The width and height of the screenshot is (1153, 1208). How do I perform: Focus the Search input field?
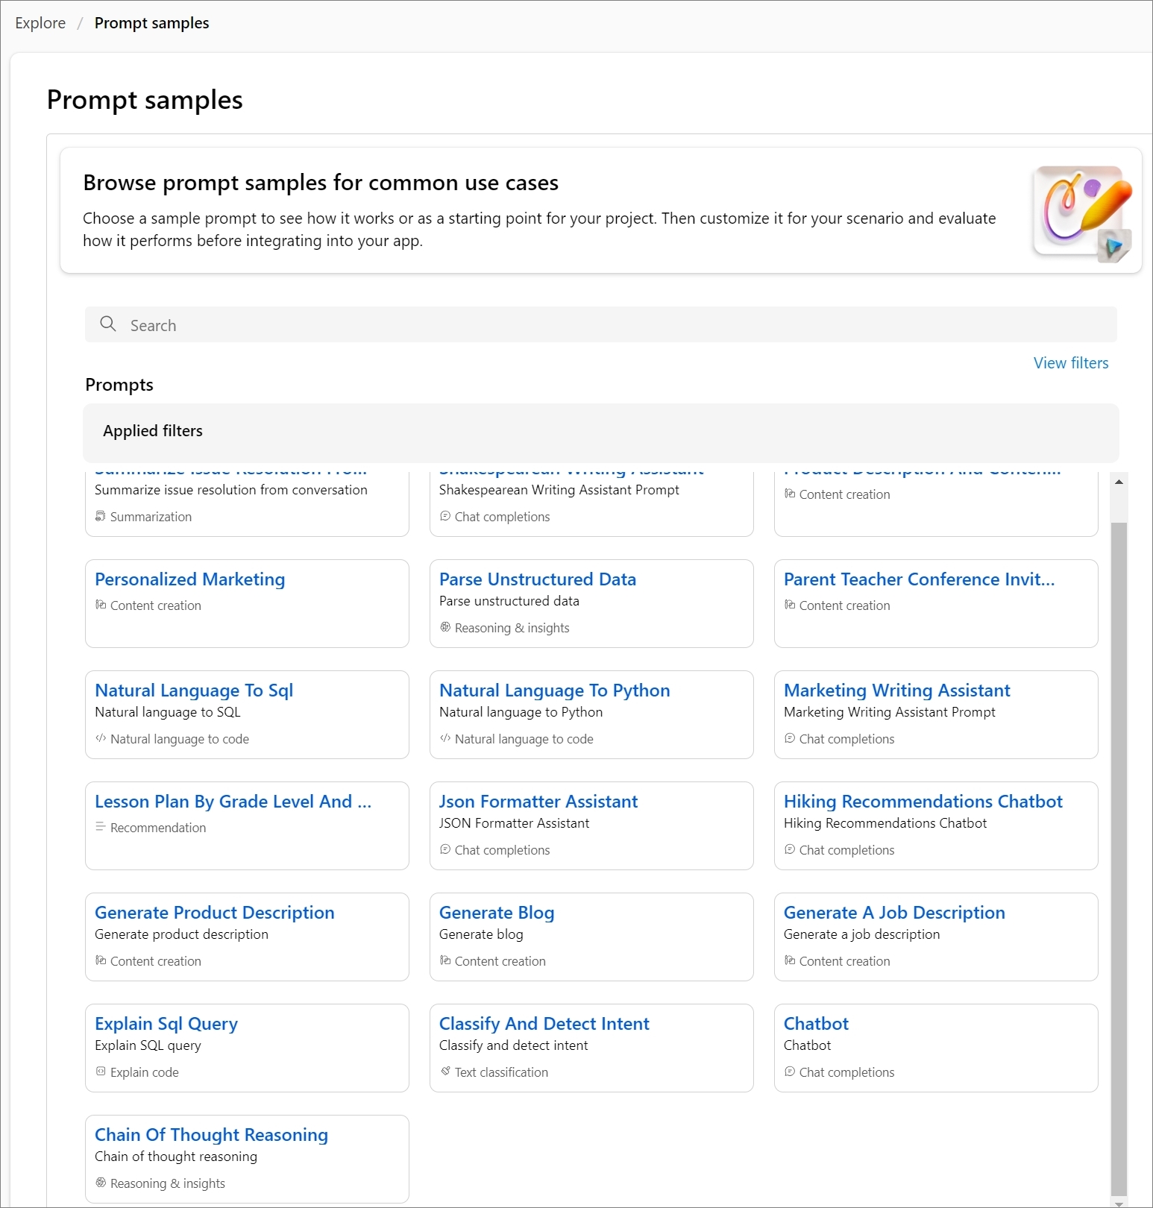(601, 324)
